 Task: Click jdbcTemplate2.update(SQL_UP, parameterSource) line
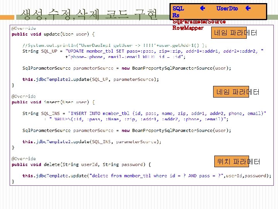[91, 79]
